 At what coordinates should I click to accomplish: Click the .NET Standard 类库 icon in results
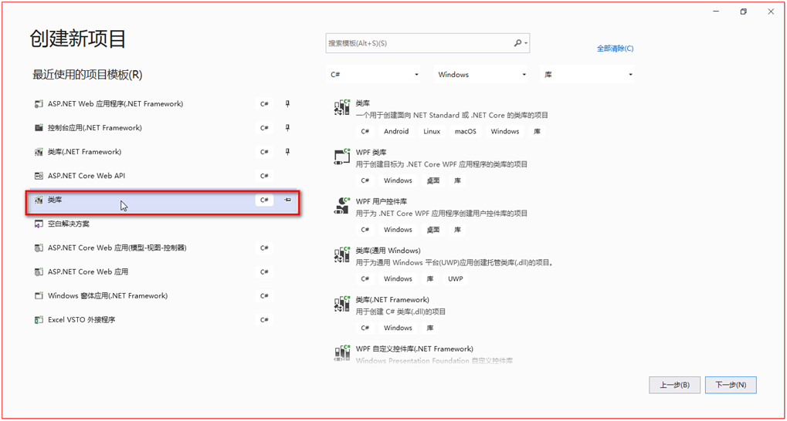click(342, 108)
